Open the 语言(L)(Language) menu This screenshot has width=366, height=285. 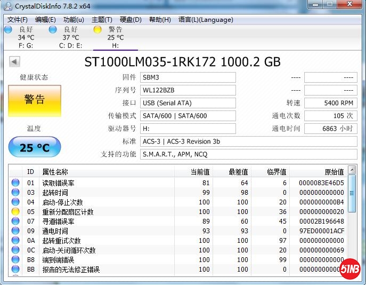tap(205, 20)
